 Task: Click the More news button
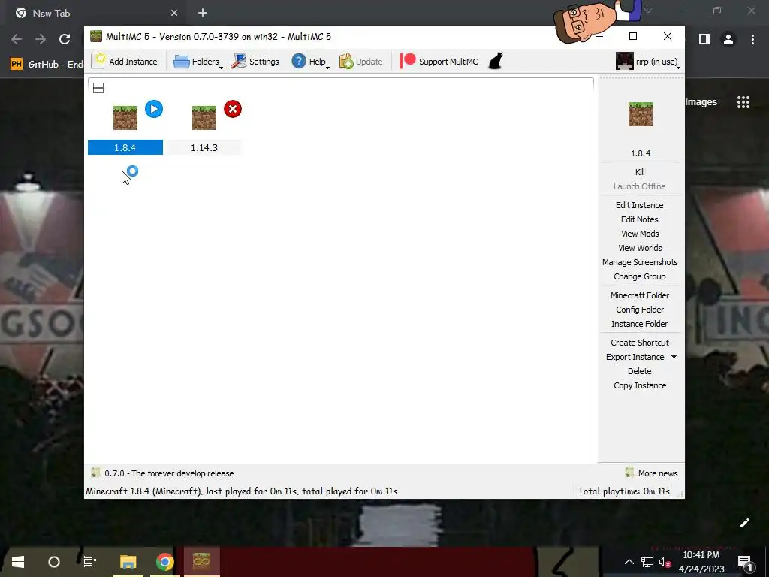pos(652,473)
